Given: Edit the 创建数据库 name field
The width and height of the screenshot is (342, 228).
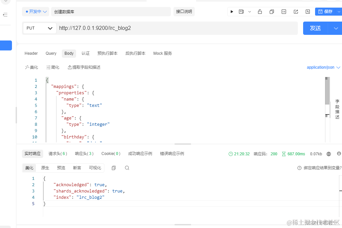Looking at the screenshot, I should point(111,12).
